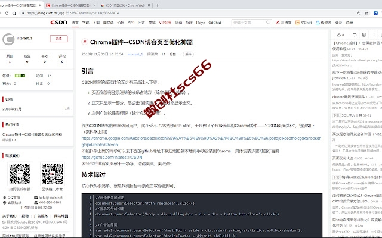Click 网站地图 footer link

[61, 216]
